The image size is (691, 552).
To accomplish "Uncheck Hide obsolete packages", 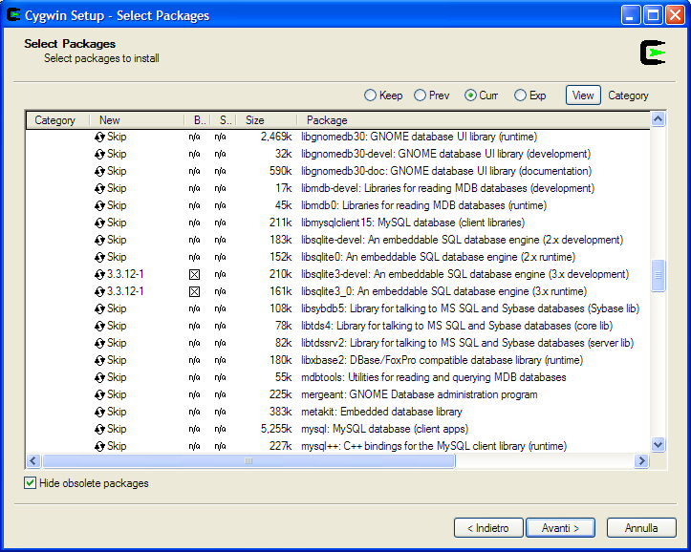I will (x=30, y=483).
